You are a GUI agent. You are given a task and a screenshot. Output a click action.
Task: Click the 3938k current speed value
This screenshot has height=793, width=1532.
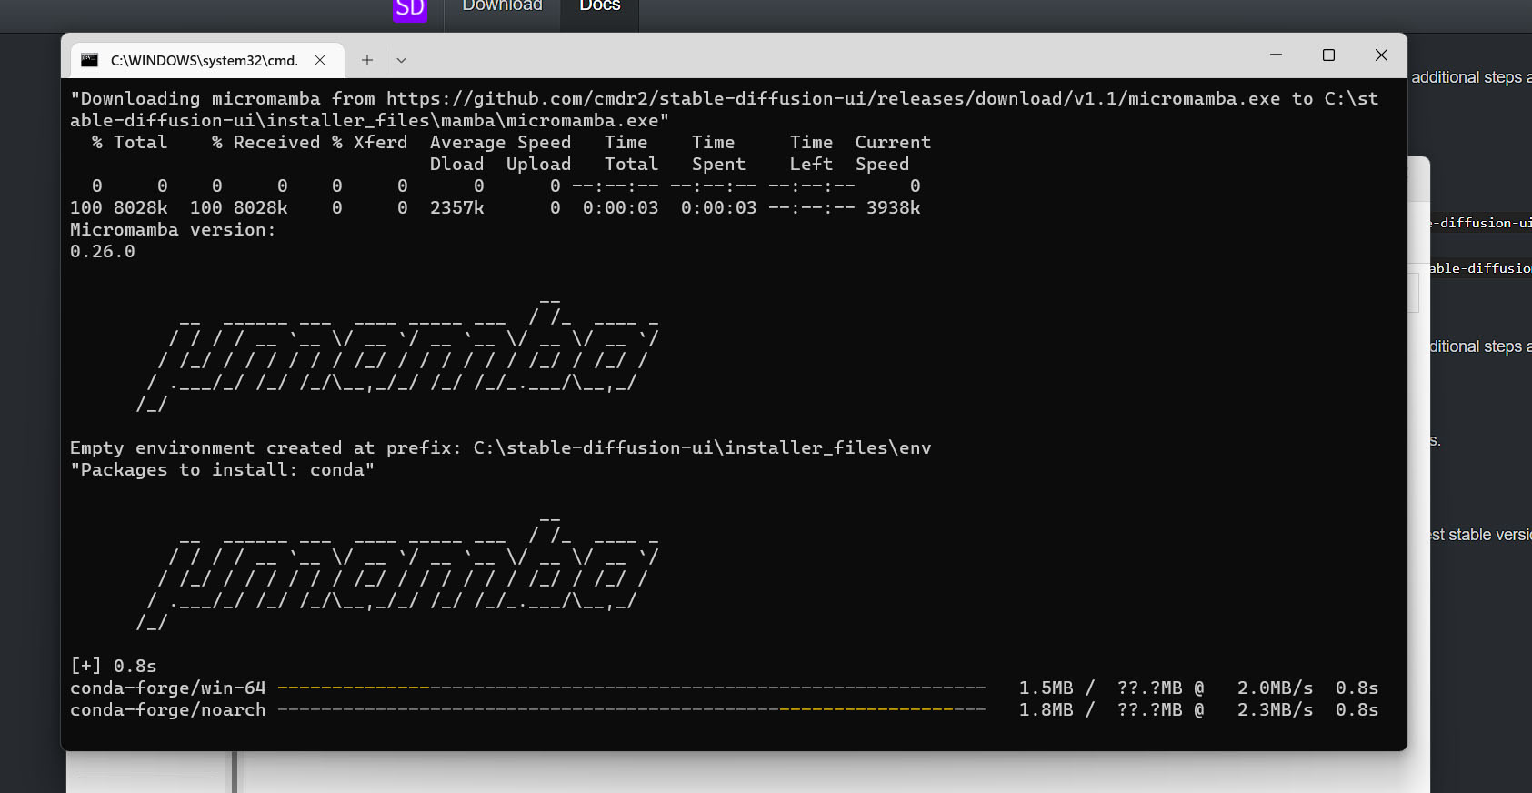(893, 207)
